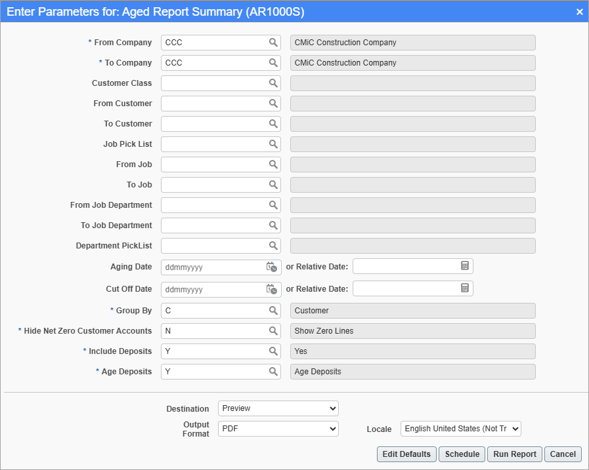Click the Schedule button

pyautogui.click(x=462, y=454)
